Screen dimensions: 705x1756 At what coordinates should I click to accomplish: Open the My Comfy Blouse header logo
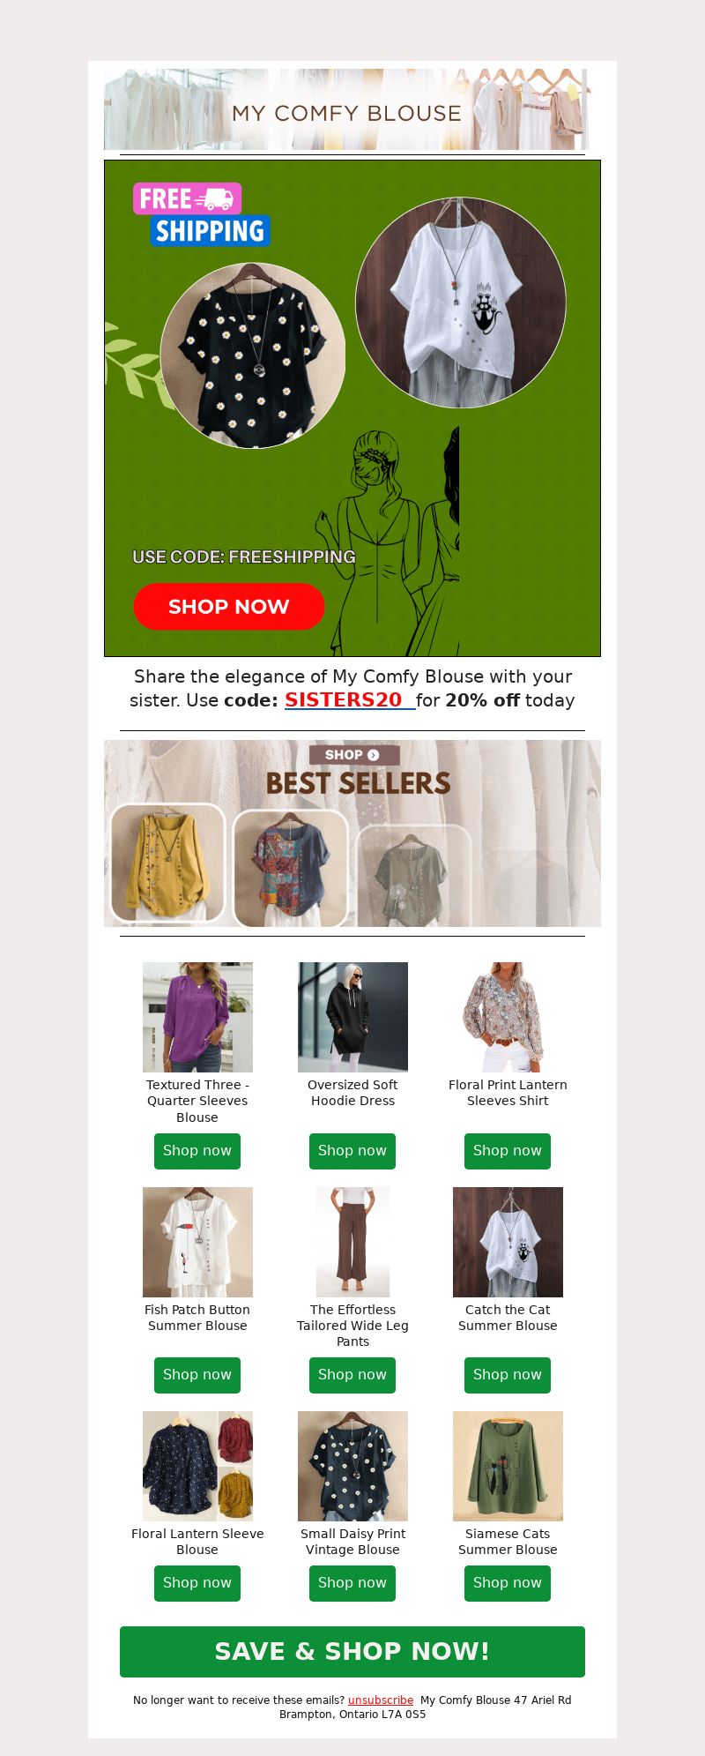pos(346,109)
